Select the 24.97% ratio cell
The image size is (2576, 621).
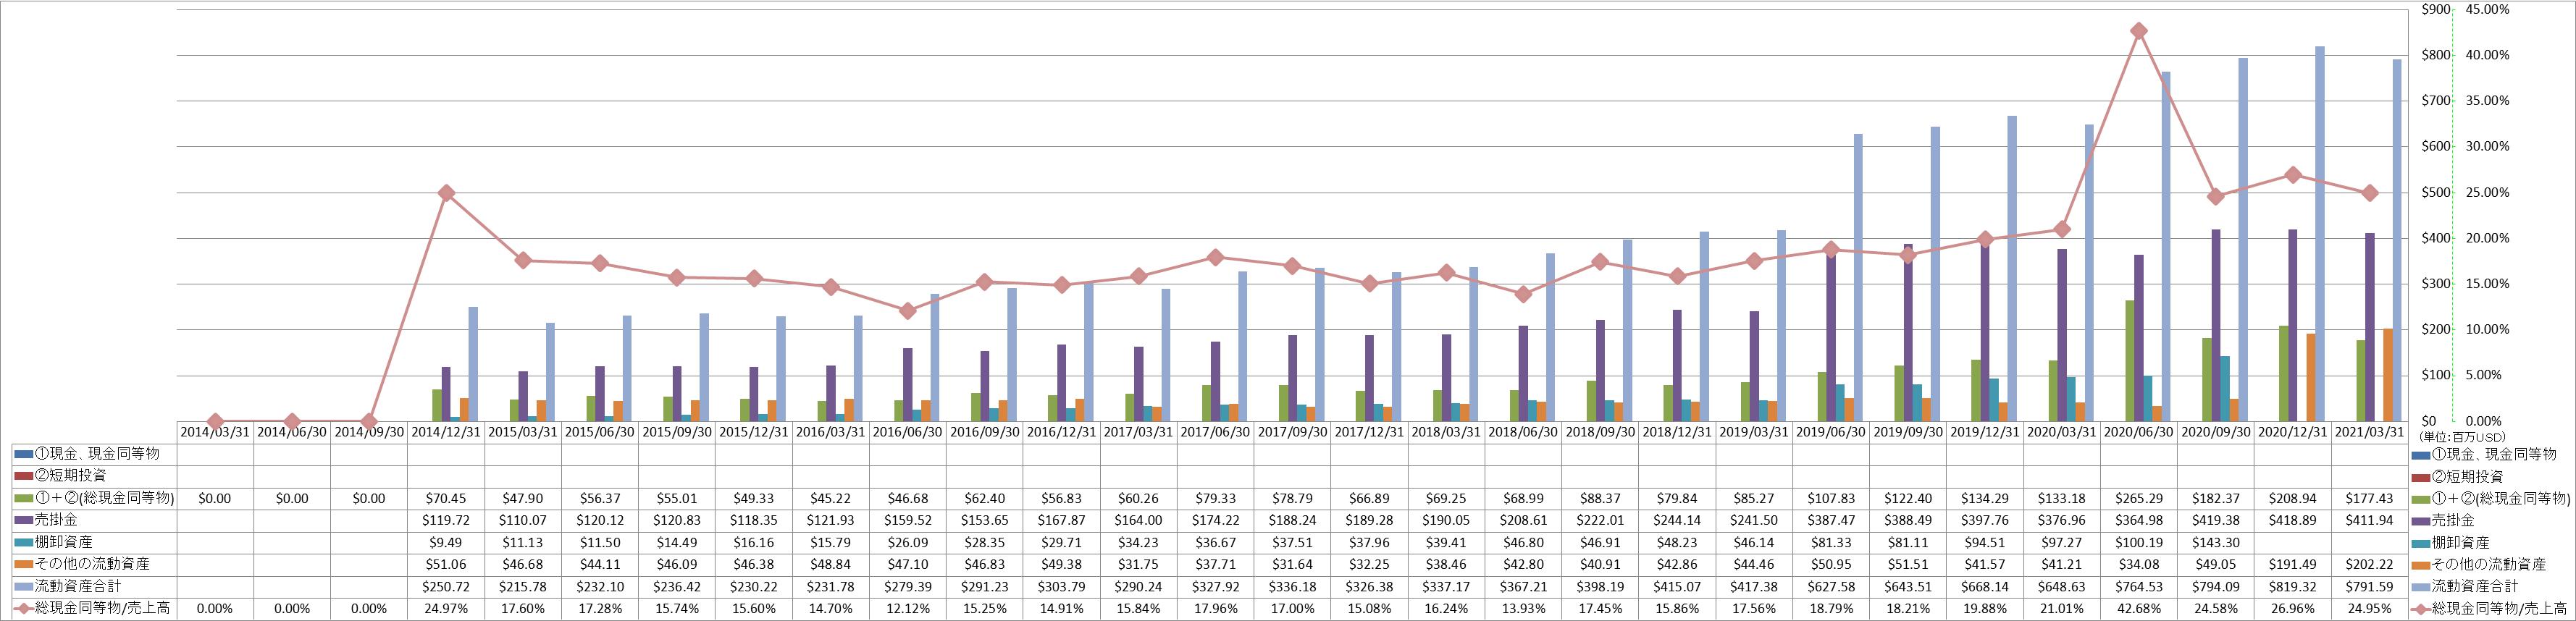[446, 608]
